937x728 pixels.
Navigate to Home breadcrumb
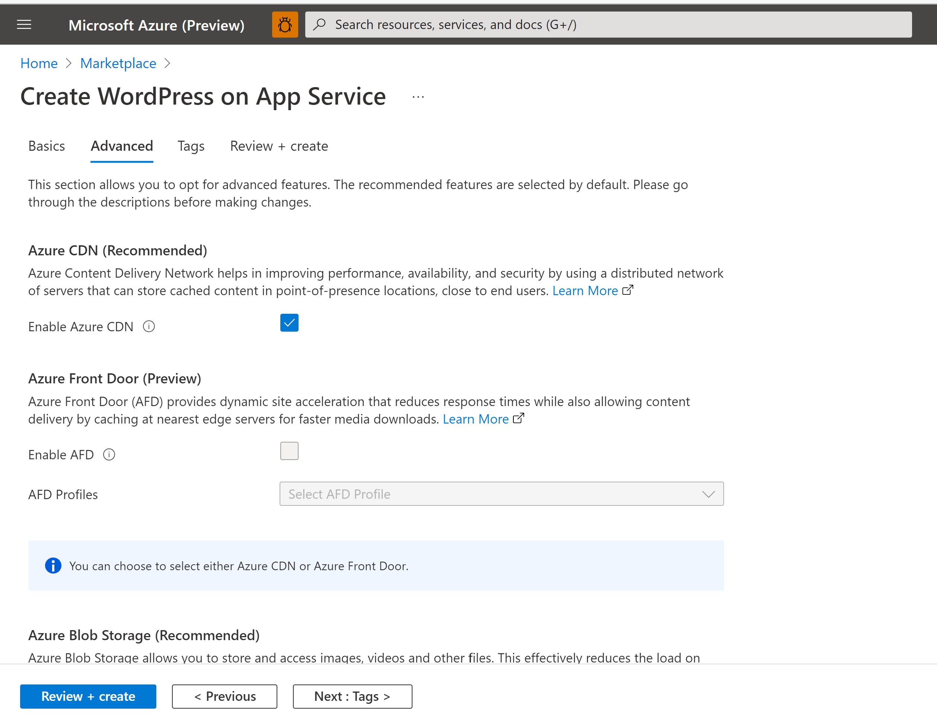coord(39,64)
